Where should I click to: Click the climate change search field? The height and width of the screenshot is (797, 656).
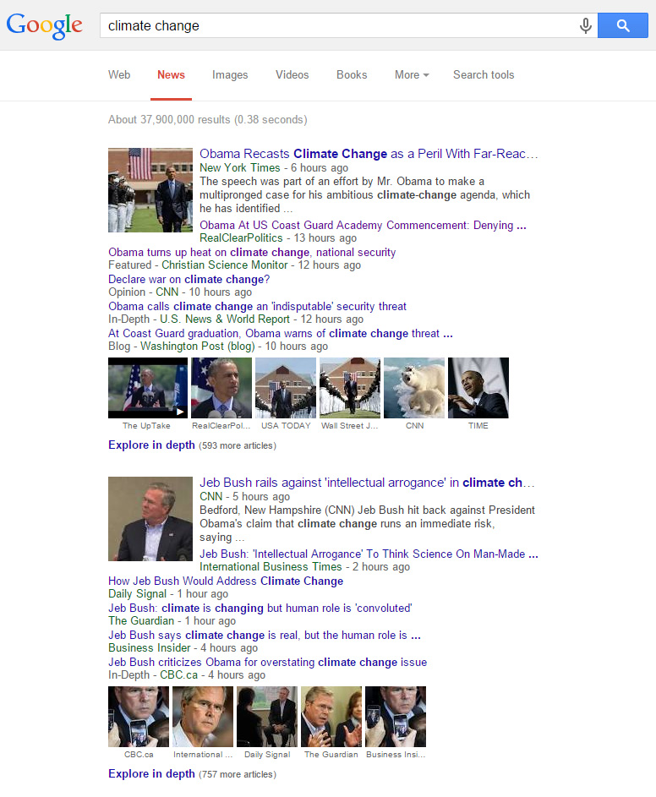coord(338,25)
